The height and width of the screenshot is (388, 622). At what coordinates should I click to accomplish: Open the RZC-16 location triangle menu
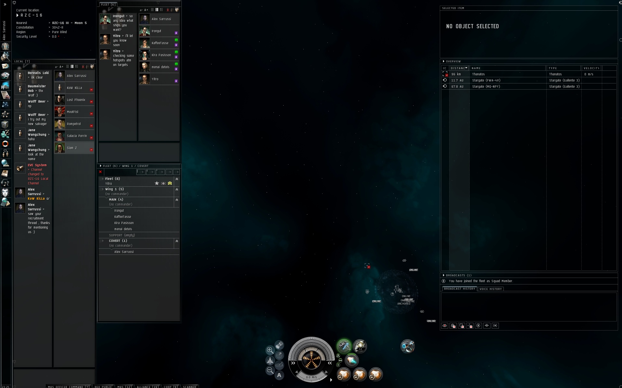(x=18, y=15)
